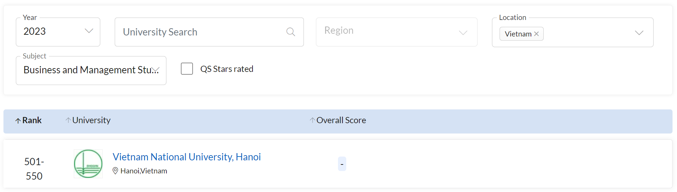
Task: Click the magnifier icon in University Search
Action: tap(290, 32)
